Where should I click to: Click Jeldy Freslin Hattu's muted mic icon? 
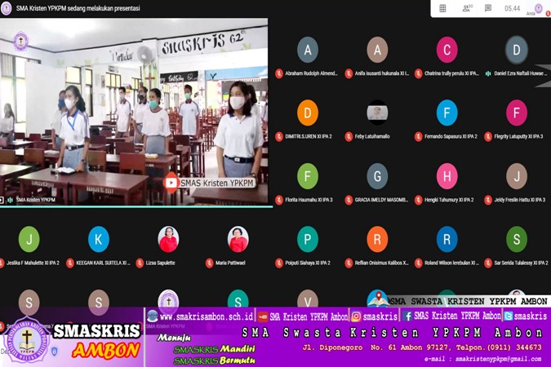[488, 200]
